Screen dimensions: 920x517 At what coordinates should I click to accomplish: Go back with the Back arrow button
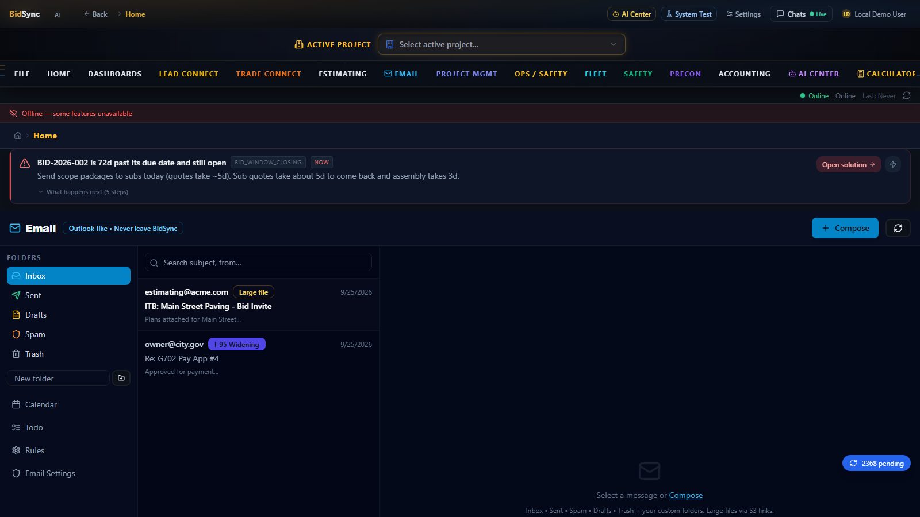(x=95, y=14)
